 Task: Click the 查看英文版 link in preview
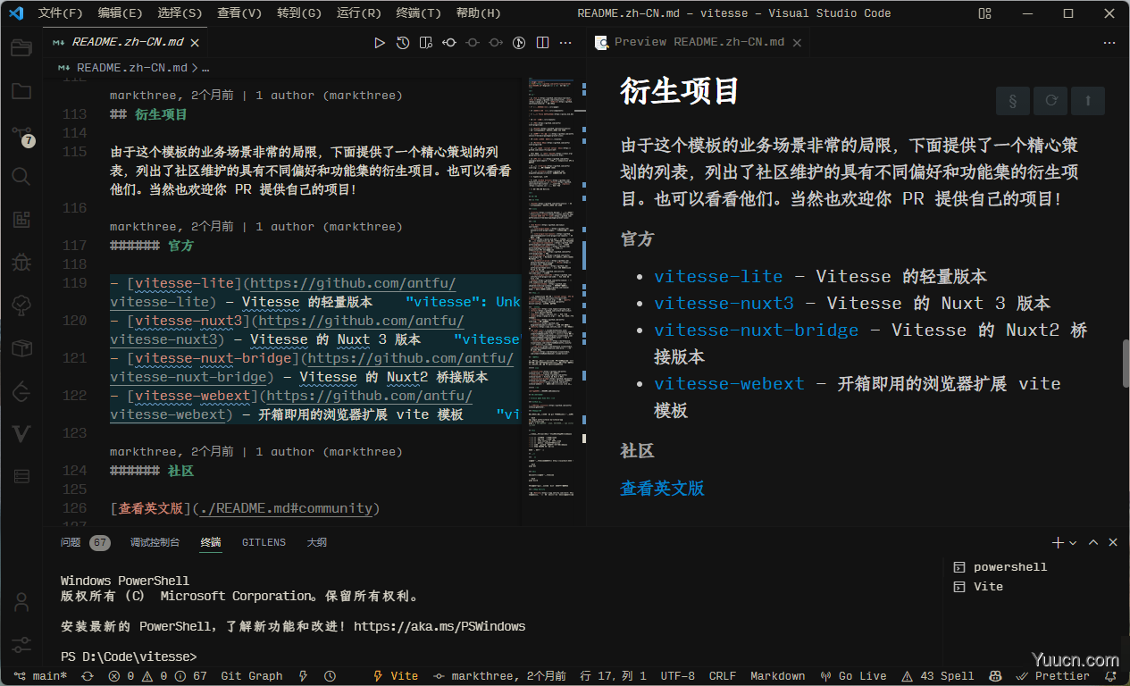point(662,489)
